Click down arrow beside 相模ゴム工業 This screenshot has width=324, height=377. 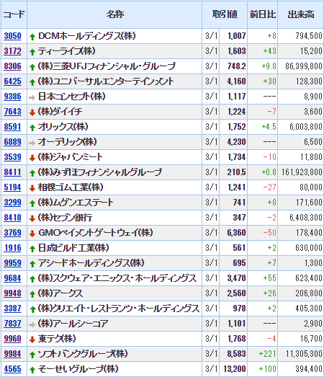[32, 189]
